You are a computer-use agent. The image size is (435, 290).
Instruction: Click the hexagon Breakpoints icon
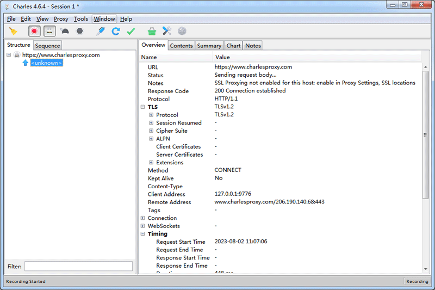tap(79, 32)
